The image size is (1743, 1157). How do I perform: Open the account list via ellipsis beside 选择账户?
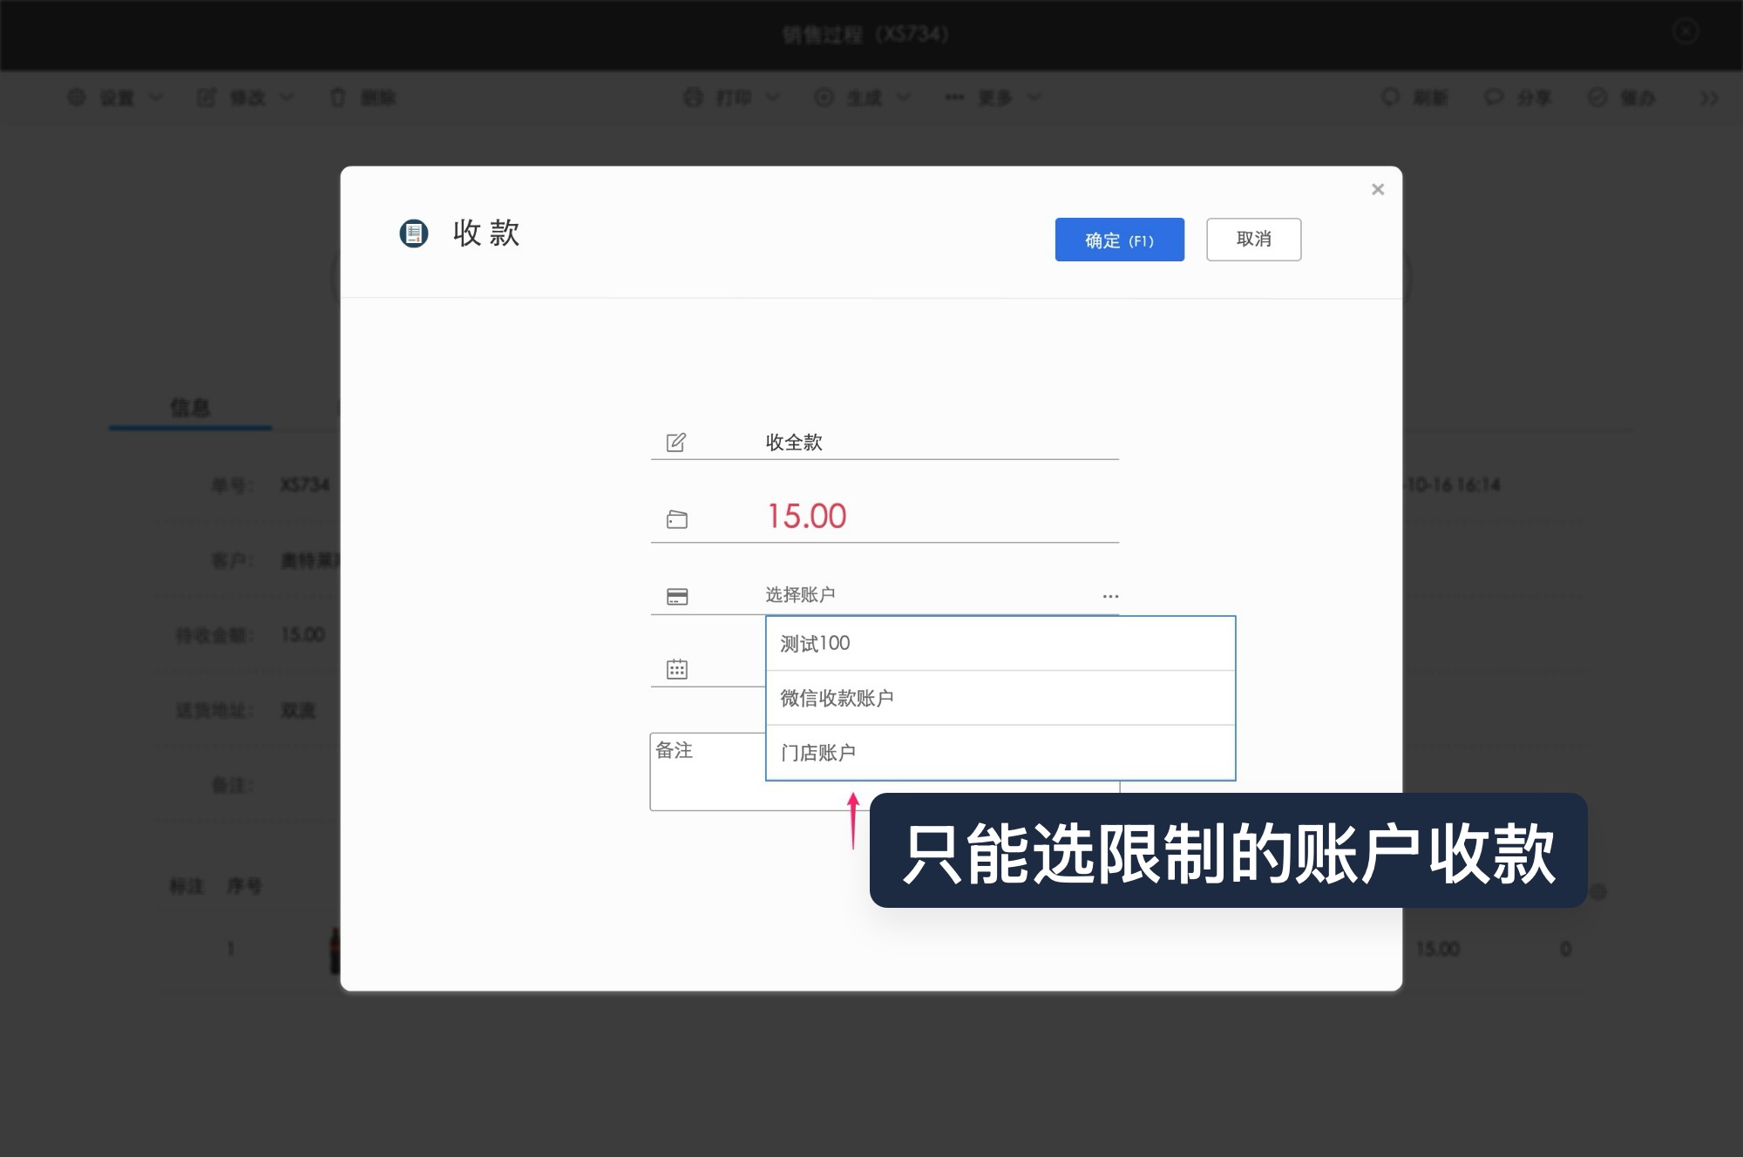pyautogui.click(x=1109, y=595)
